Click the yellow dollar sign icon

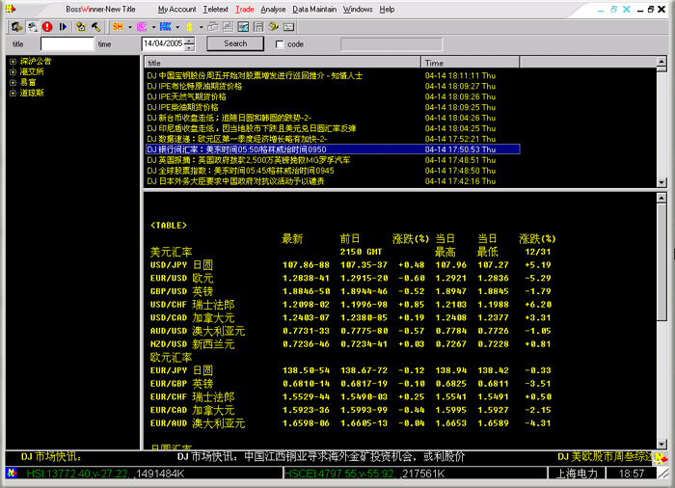click(x=189, y=27)
